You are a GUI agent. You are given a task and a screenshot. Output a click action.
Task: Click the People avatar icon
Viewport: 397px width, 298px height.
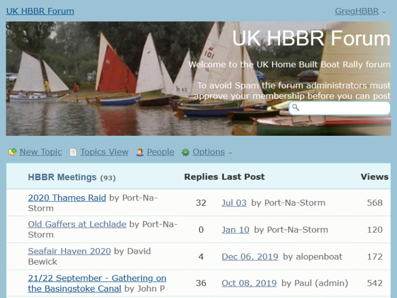pos(140,152)
